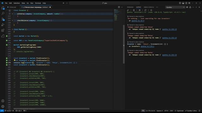
Task: Open the quokka.ts:152:13 link below the Masha message
Action: [169, 55]
